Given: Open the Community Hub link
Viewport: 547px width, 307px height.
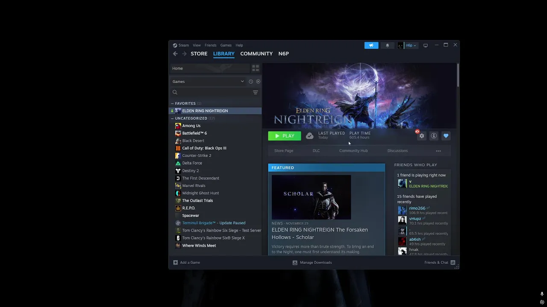Looking at the screenshot, I should pos(353,151).
